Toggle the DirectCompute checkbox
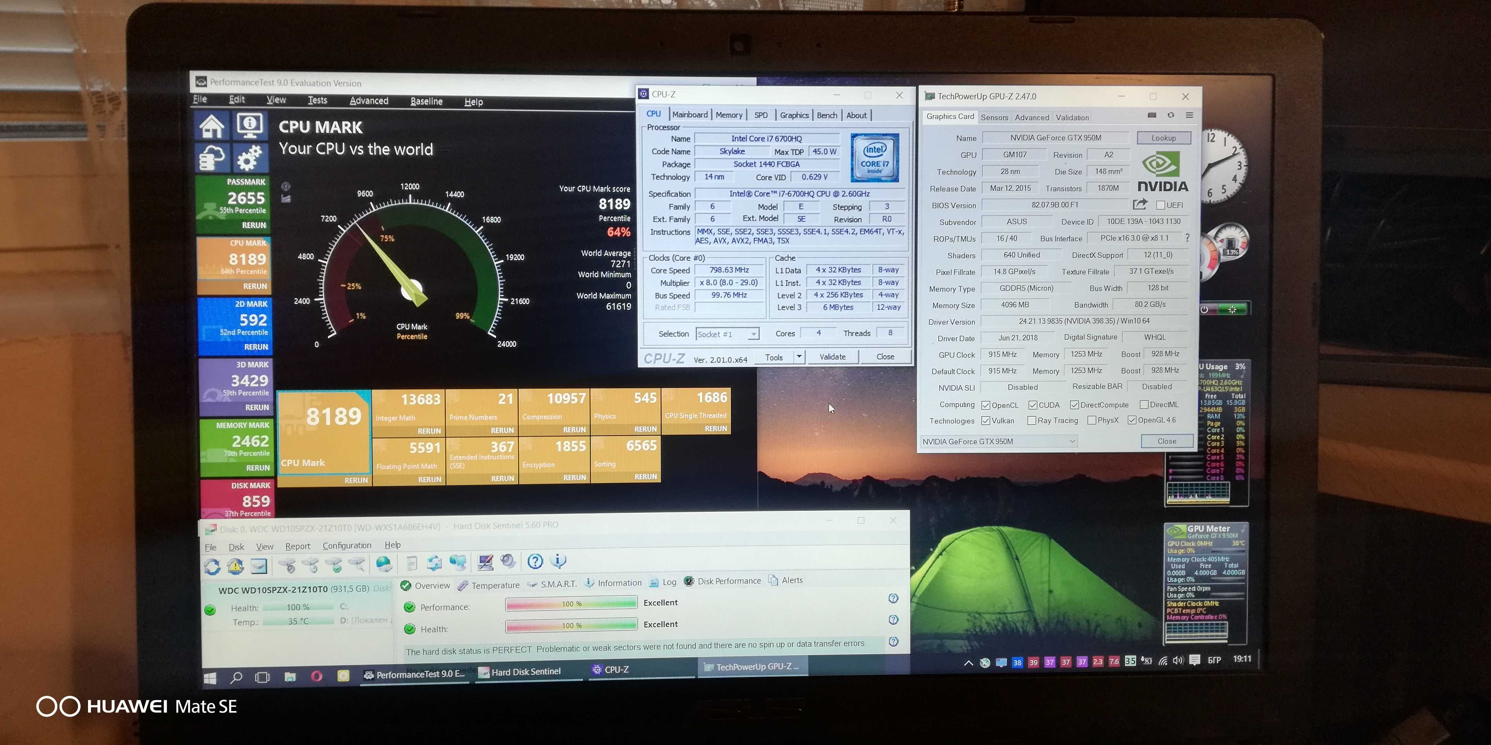 point(1074,405)
